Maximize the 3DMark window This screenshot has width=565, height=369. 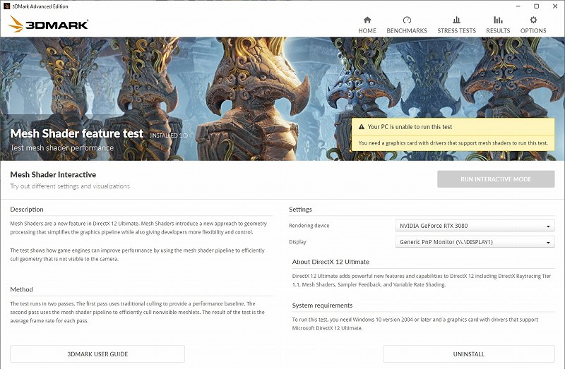536,6
